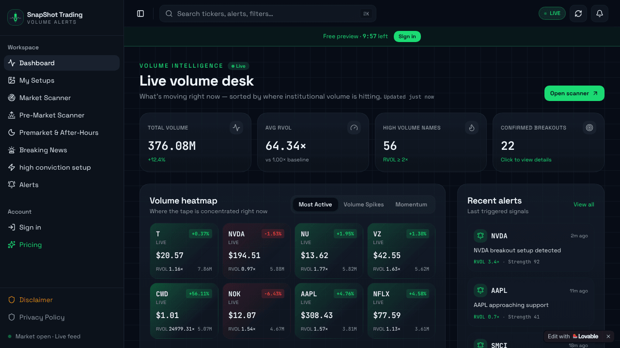The height and width of the screenshot is (348, 620).
Task: Click the Sign in arrow icon in sidebar
Action: [x=12, y=227]
